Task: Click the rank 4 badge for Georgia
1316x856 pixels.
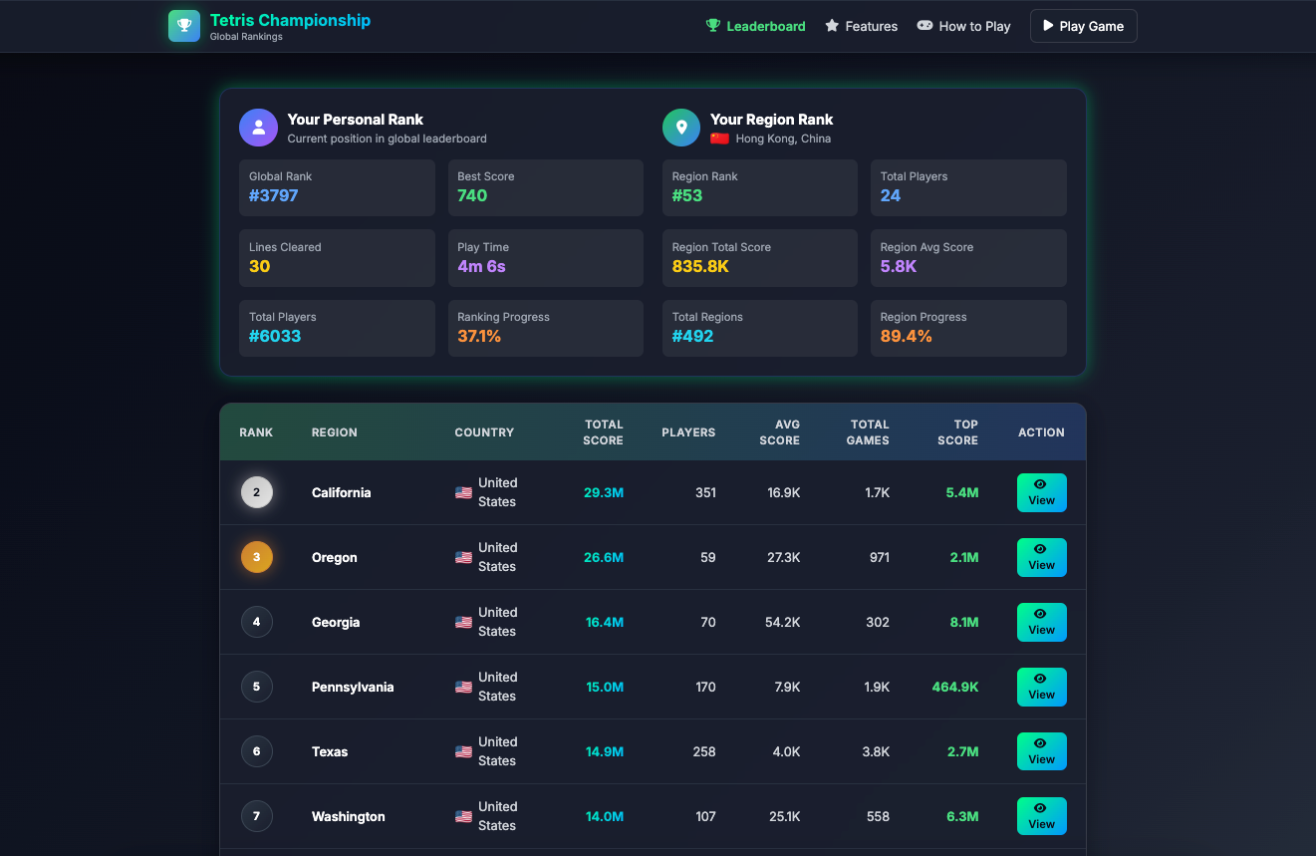Action: pos(256,622)
